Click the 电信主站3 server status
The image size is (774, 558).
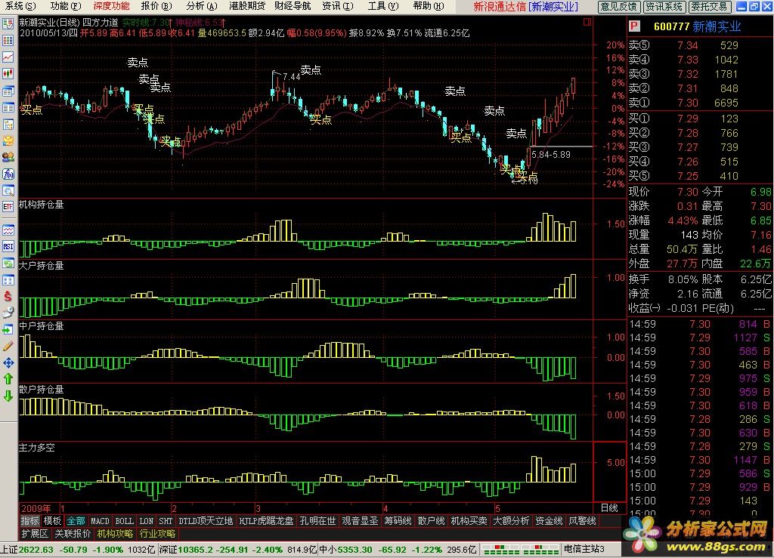pyautogui.click(x=584, y=549)
